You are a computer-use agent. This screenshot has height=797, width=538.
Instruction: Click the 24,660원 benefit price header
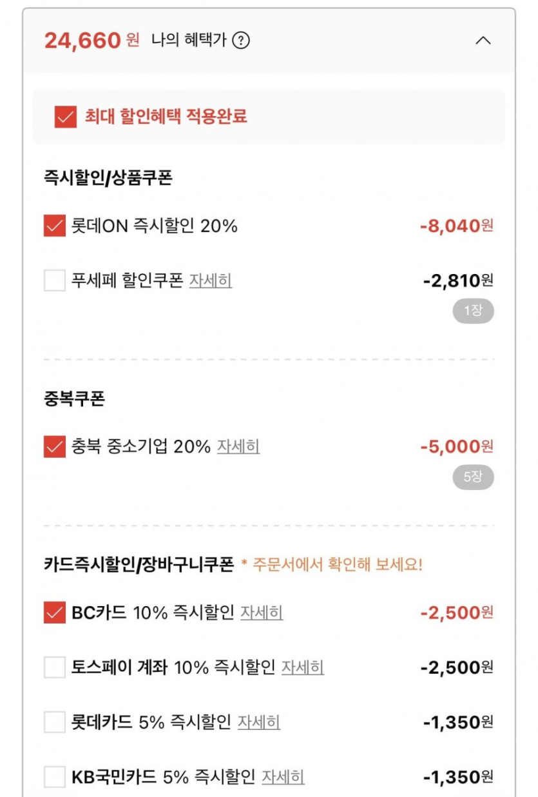pyautogui.click(x=91, y=41)
